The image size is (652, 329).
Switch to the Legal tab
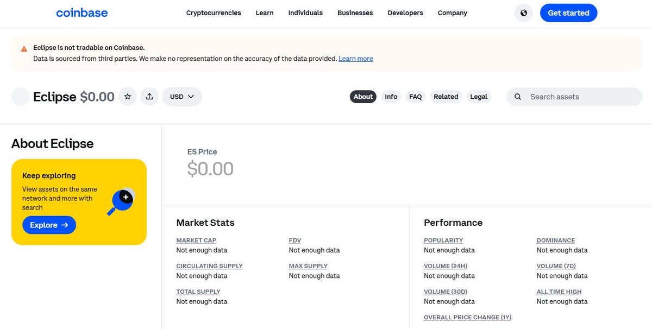coord(479,97)
